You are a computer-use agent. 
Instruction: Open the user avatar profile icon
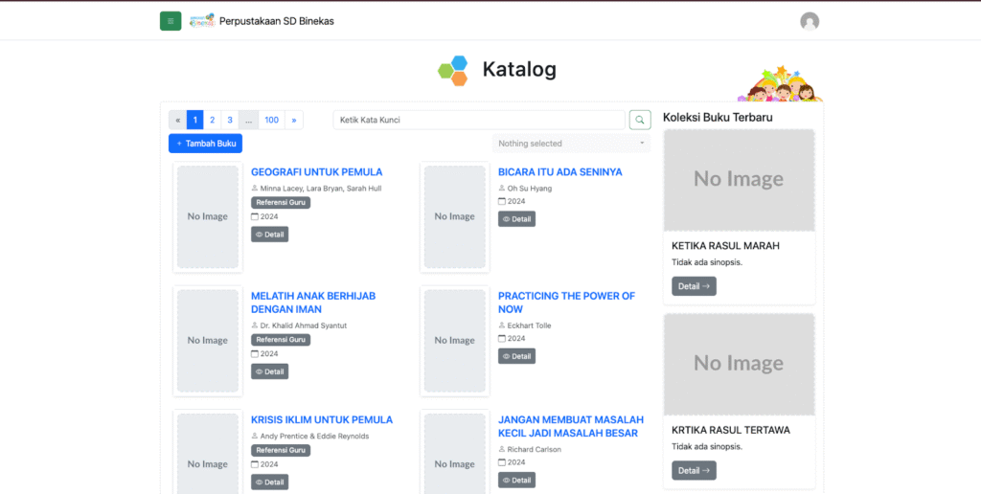click(x=810, y=21)
